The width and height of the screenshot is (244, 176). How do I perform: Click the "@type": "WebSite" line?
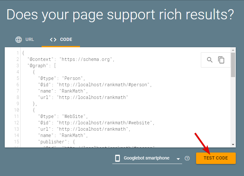click(x=63, y=116)
